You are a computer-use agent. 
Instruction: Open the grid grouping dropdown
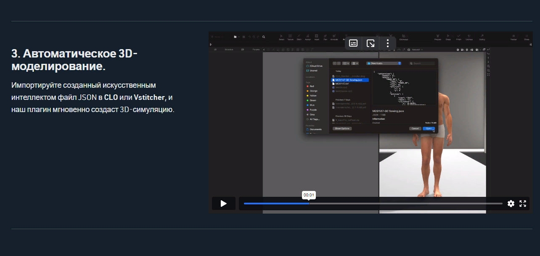[x=355, y=63]
